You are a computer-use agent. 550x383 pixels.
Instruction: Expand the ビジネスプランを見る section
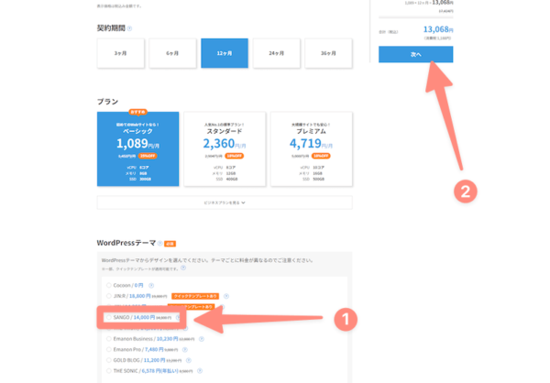(225, 202)
